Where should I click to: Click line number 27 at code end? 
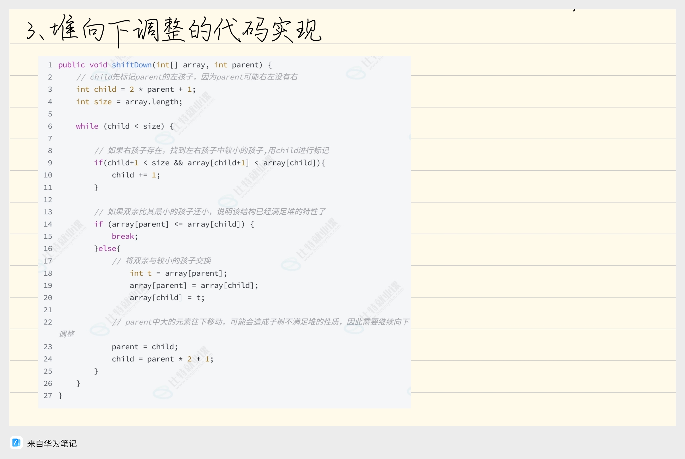pos(48,396)
